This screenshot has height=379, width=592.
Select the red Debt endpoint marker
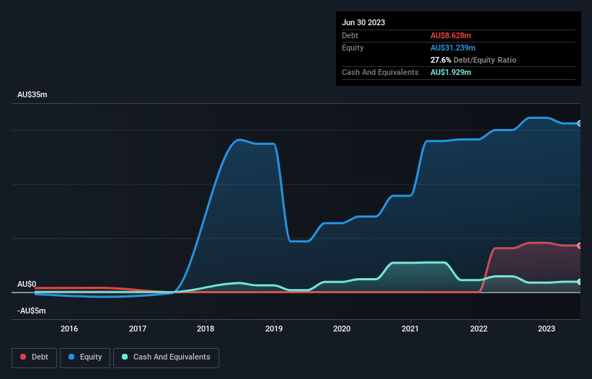tap(579, 246)
